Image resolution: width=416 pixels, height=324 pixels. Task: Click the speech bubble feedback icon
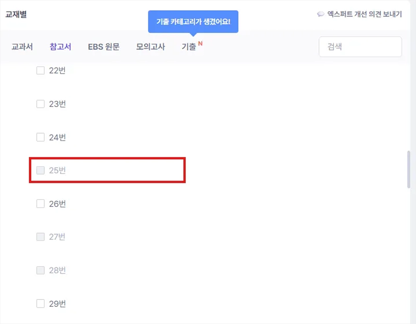321,14
